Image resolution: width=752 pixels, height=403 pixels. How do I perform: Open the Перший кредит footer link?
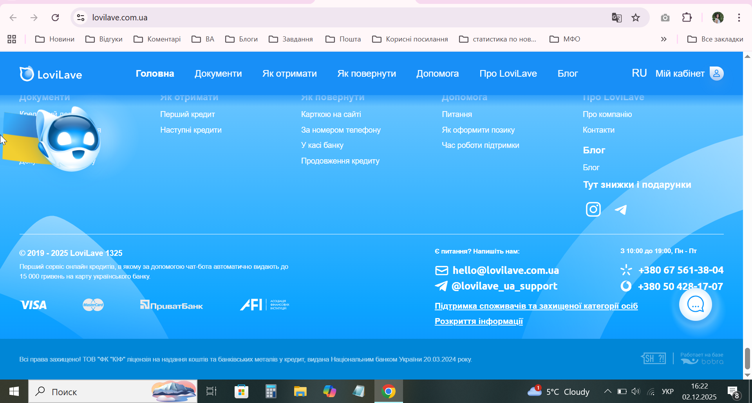187,114
